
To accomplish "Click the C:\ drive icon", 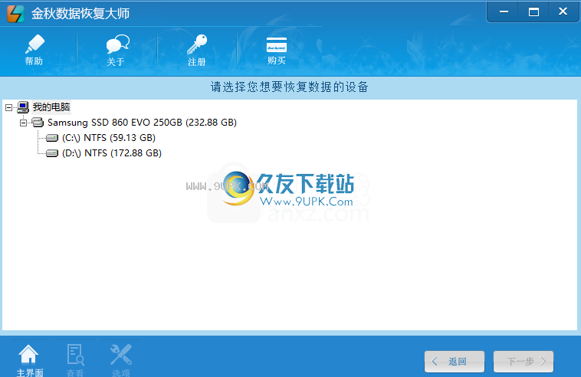I will (x=52, y=138).
